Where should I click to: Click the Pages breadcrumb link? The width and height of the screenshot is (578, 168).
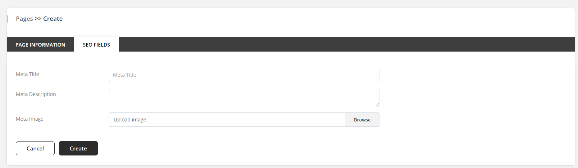(x=24, y=19)
